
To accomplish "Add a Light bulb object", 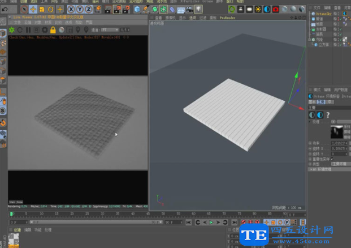I will pos(198,10).
